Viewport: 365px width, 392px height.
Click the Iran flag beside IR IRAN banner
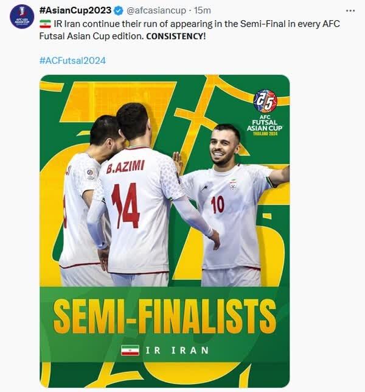130,351
